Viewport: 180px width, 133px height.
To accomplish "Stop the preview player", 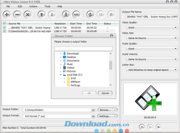I will point(158,127).
